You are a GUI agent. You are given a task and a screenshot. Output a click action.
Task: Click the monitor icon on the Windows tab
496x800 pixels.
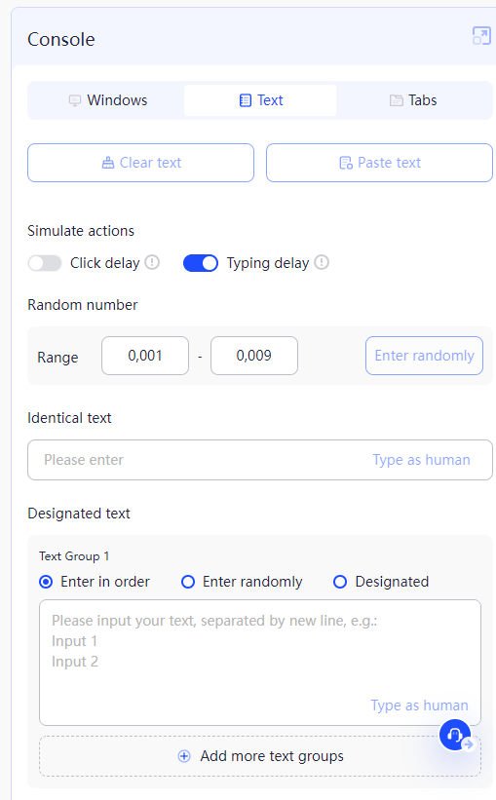click(x=75, y=100)
